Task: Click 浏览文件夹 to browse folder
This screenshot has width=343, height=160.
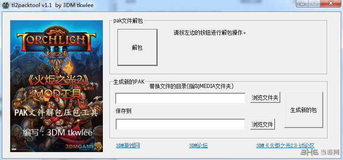Action: click(x=265, y=98)
